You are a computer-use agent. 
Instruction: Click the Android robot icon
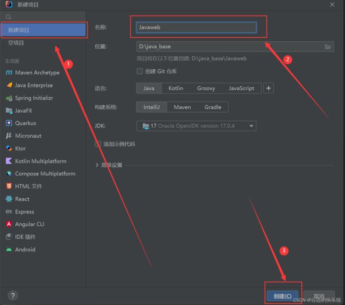[9, 250]
